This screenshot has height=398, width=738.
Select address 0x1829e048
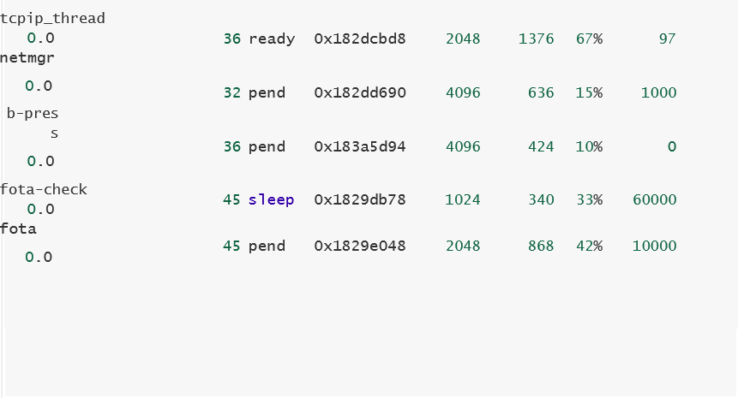tap(360, 246)
